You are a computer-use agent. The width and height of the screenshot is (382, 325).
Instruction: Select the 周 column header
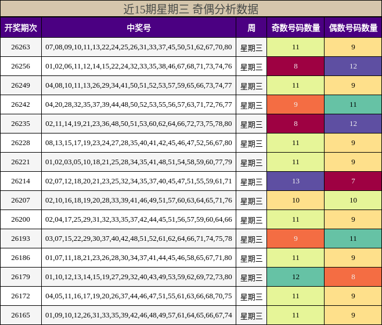251,27
